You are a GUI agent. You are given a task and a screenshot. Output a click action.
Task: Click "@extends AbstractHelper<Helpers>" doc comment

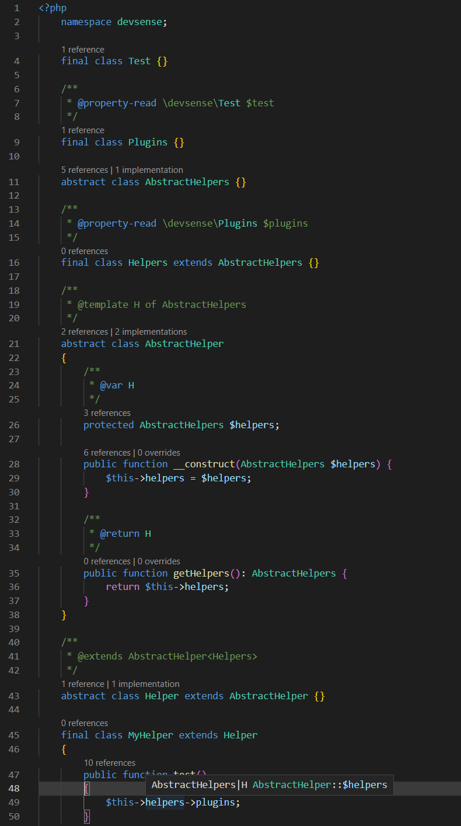coord(167,656)
